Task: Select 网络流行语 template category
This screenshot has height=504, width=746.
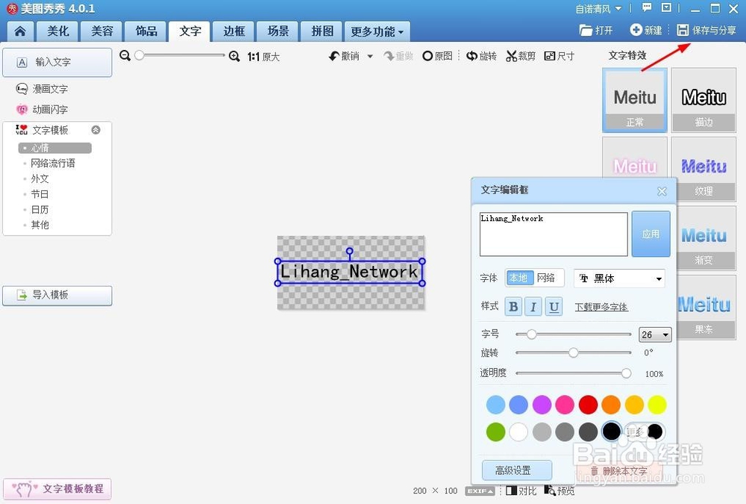Action: pyautogui.click(x=52, y=164)
